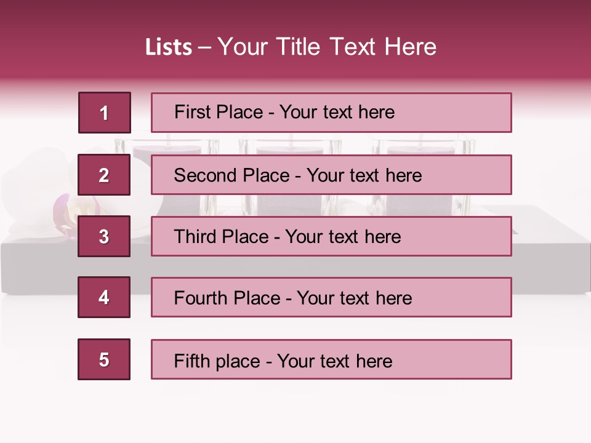This screenshot has height=443, width=591.
Task: Select the number 2 box
Action: [104, 175]
